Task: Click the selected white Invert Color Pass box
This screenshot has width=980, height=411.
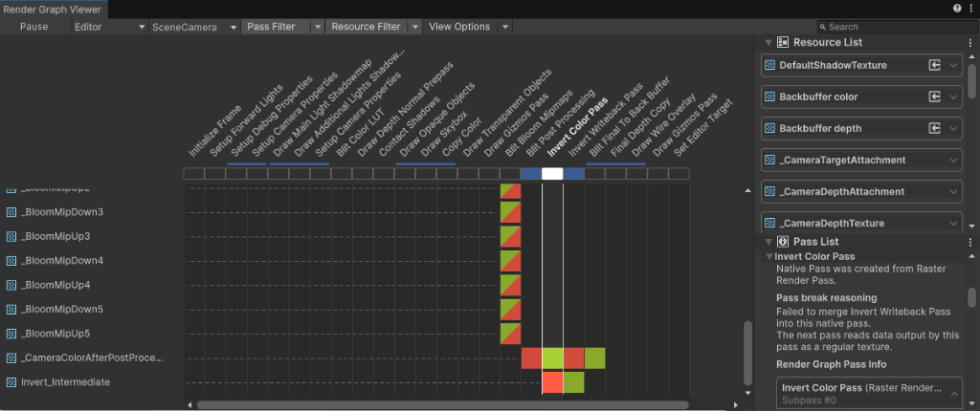Action: (552, 174)
